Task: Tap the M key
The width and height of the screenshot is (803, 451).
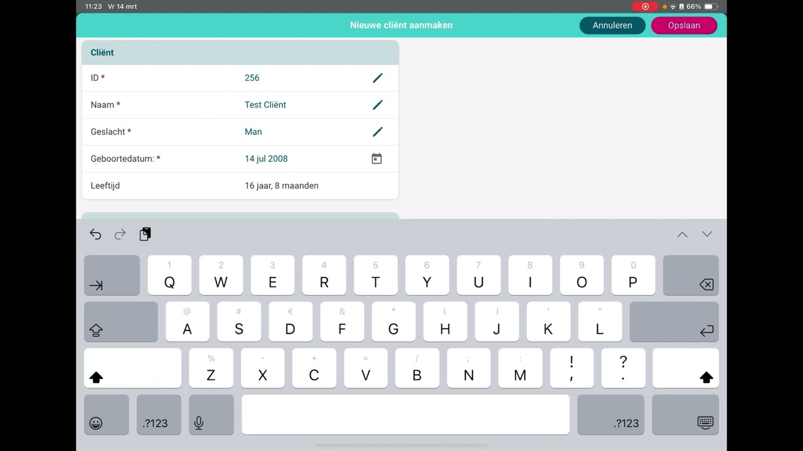Action: tap(520, 368)
